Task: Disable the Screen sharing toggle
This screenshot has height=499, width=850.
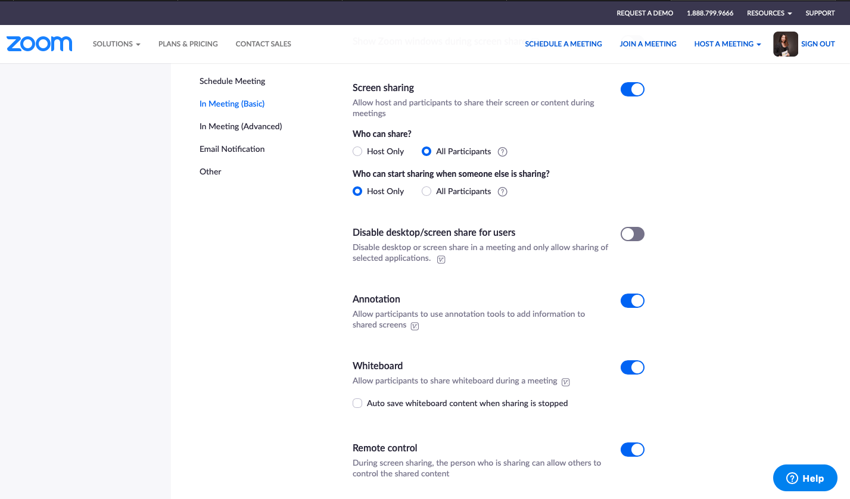Action: 632,89
